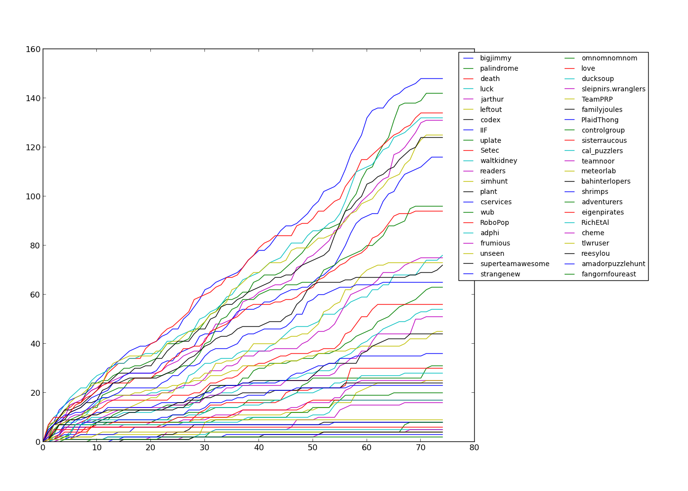The height and width of the screenshot is (491, 688).
Task: Click the y-axis tick label 140
Action: pos(33,98)
